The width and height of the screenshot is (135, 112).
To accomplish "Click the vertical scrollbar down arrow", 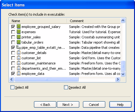I will click(x=123, y=74).
